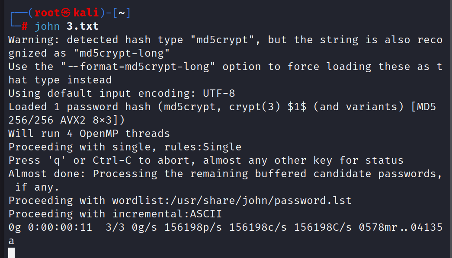The height and width of the screenshot is (258, 452).
Task: Click the tilde directory in brackets
Action: point(122,13)
